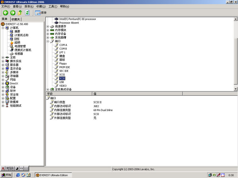Select Intel Pentium III processor entry

tap(77, 19)
